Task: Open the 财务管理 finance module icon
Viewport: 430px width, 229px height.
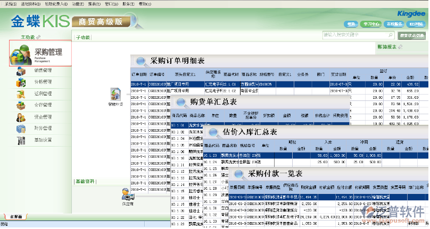Action: [x=21, y=129]
